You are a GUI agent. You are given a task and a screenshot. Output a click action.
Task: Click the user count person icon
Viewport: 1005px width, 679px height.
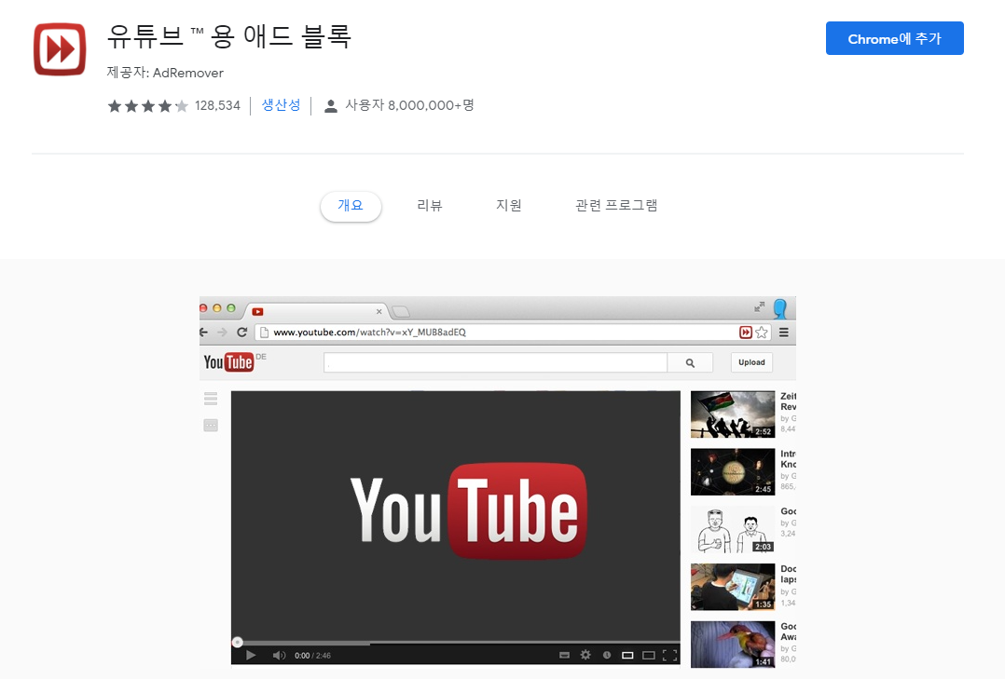(x=331, y=106)
